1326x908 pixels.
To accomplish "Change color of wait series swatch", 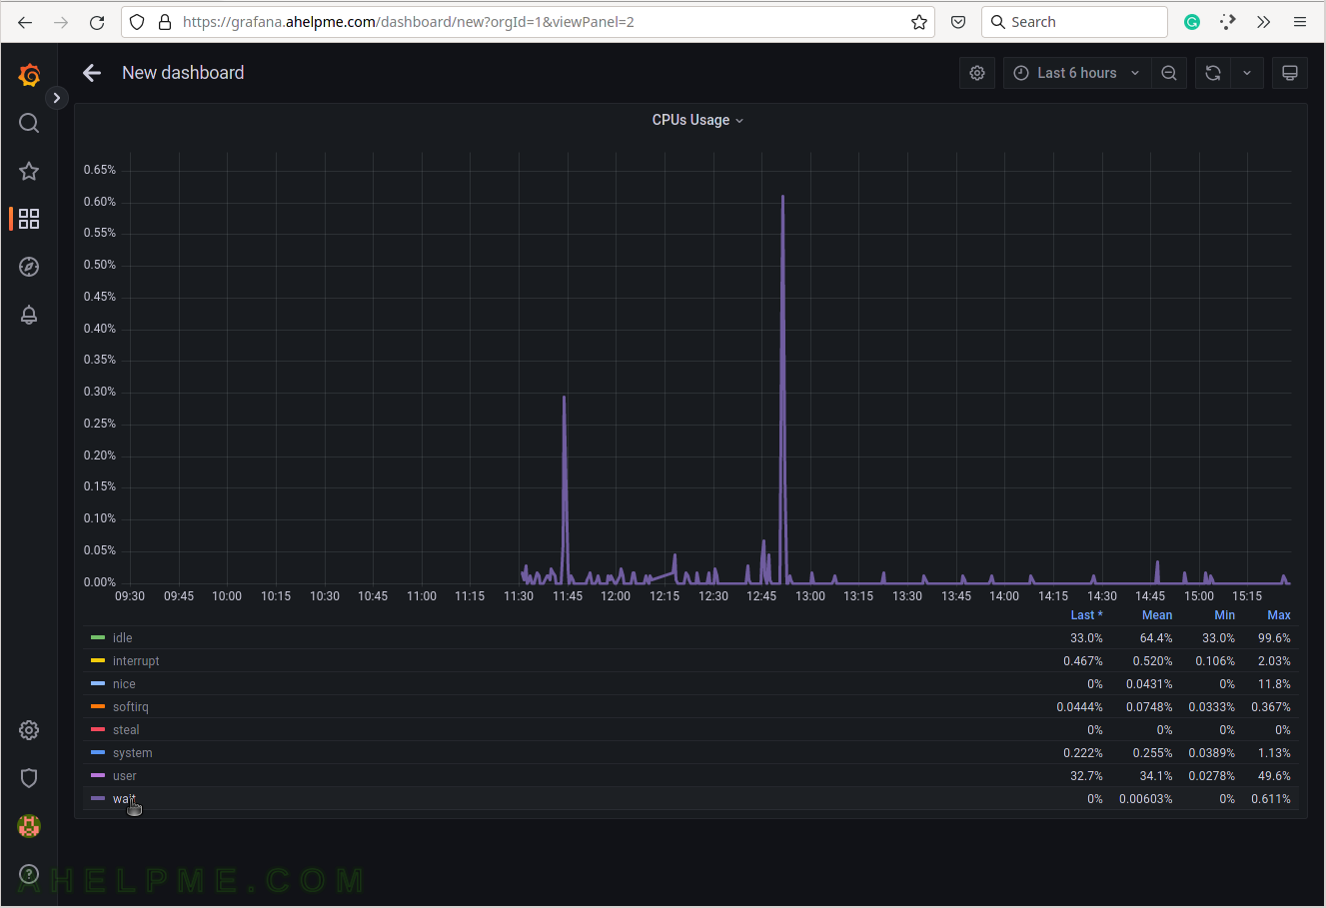I will (98, 798).
